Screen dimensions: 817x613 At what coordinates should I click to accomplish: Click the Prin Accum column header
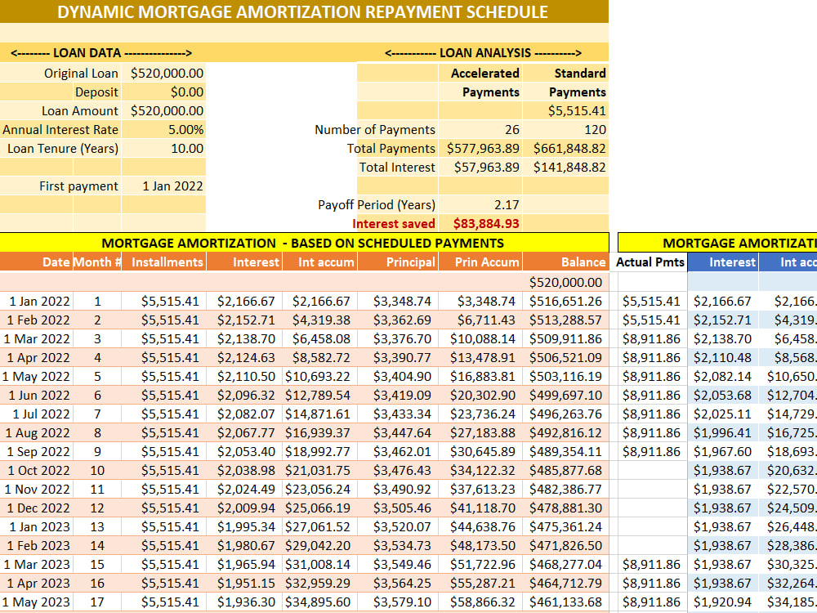click(480, 262)
